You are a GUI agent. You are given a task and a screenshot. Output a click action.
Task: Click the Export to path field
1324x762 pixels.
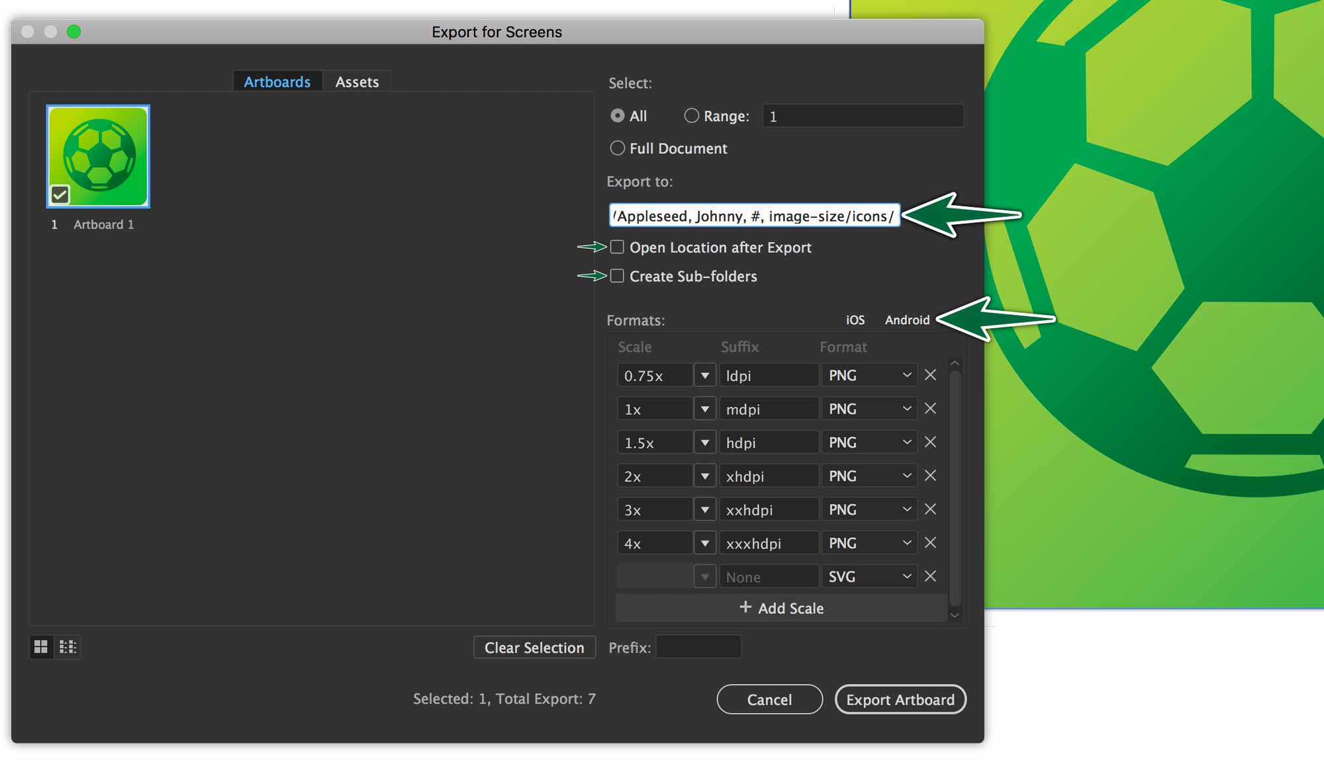point(754,216)
